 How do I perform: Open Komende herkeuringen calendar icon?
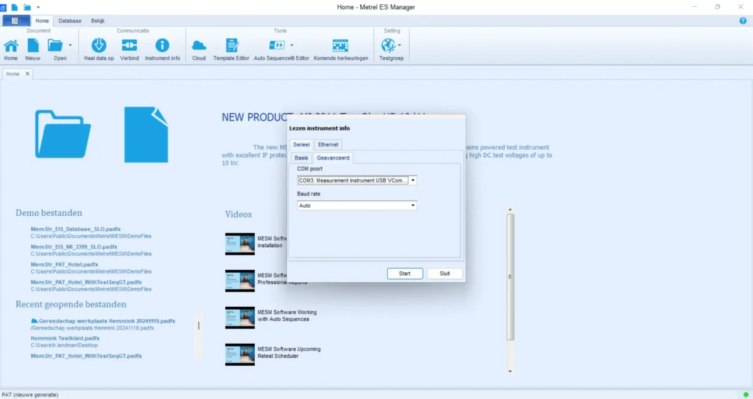pyautogui.click(x=340, y=46)
